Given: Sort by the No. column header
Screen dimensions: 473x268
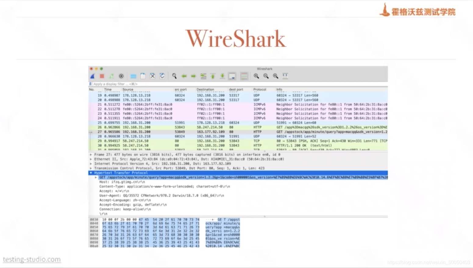Looking at the screenshot, I should (x=92, y=90).
